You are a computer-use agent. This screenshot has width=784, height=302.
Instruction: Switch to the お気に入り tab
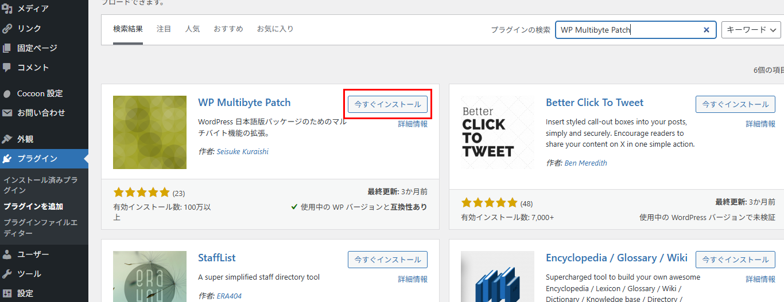275,29
